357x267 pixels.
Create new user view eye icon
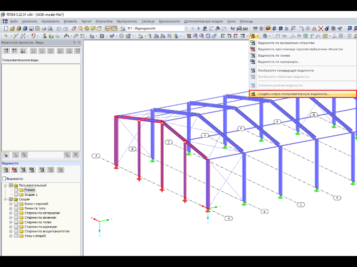(x=6, y=155)
